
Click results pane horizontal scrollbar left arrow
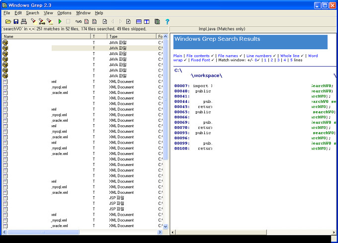point(172,232)
